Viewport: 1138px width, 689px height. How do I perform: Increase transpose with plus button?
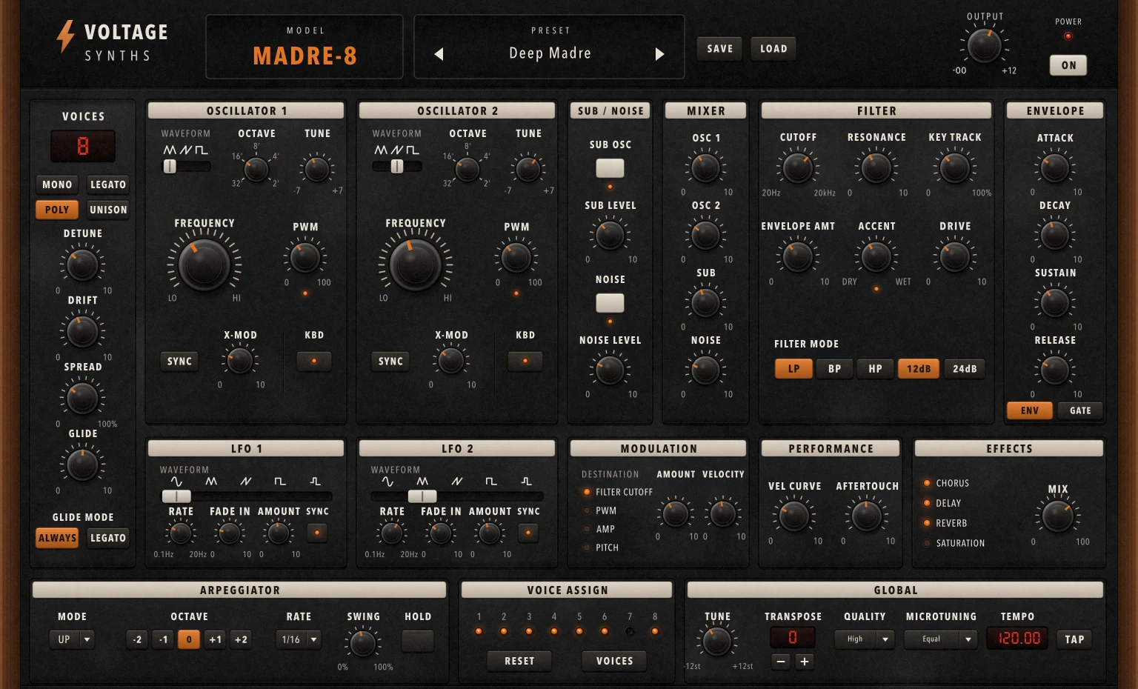(805, 662)
